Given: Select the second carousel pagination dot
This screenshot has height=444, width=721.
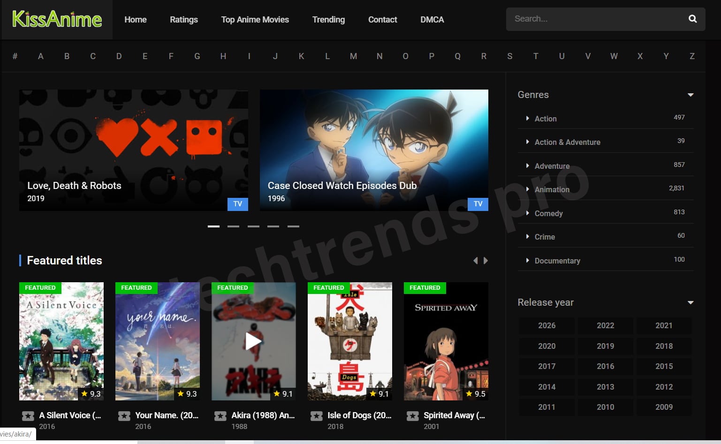Looking at the screenshot, I should 233,226.
